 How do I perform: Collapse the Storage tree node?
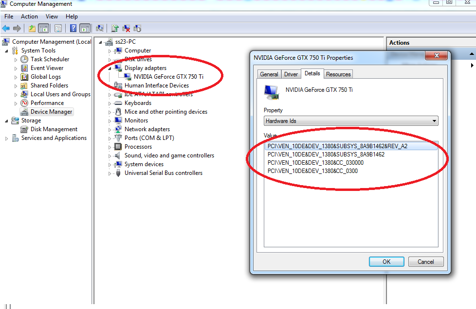6,121
